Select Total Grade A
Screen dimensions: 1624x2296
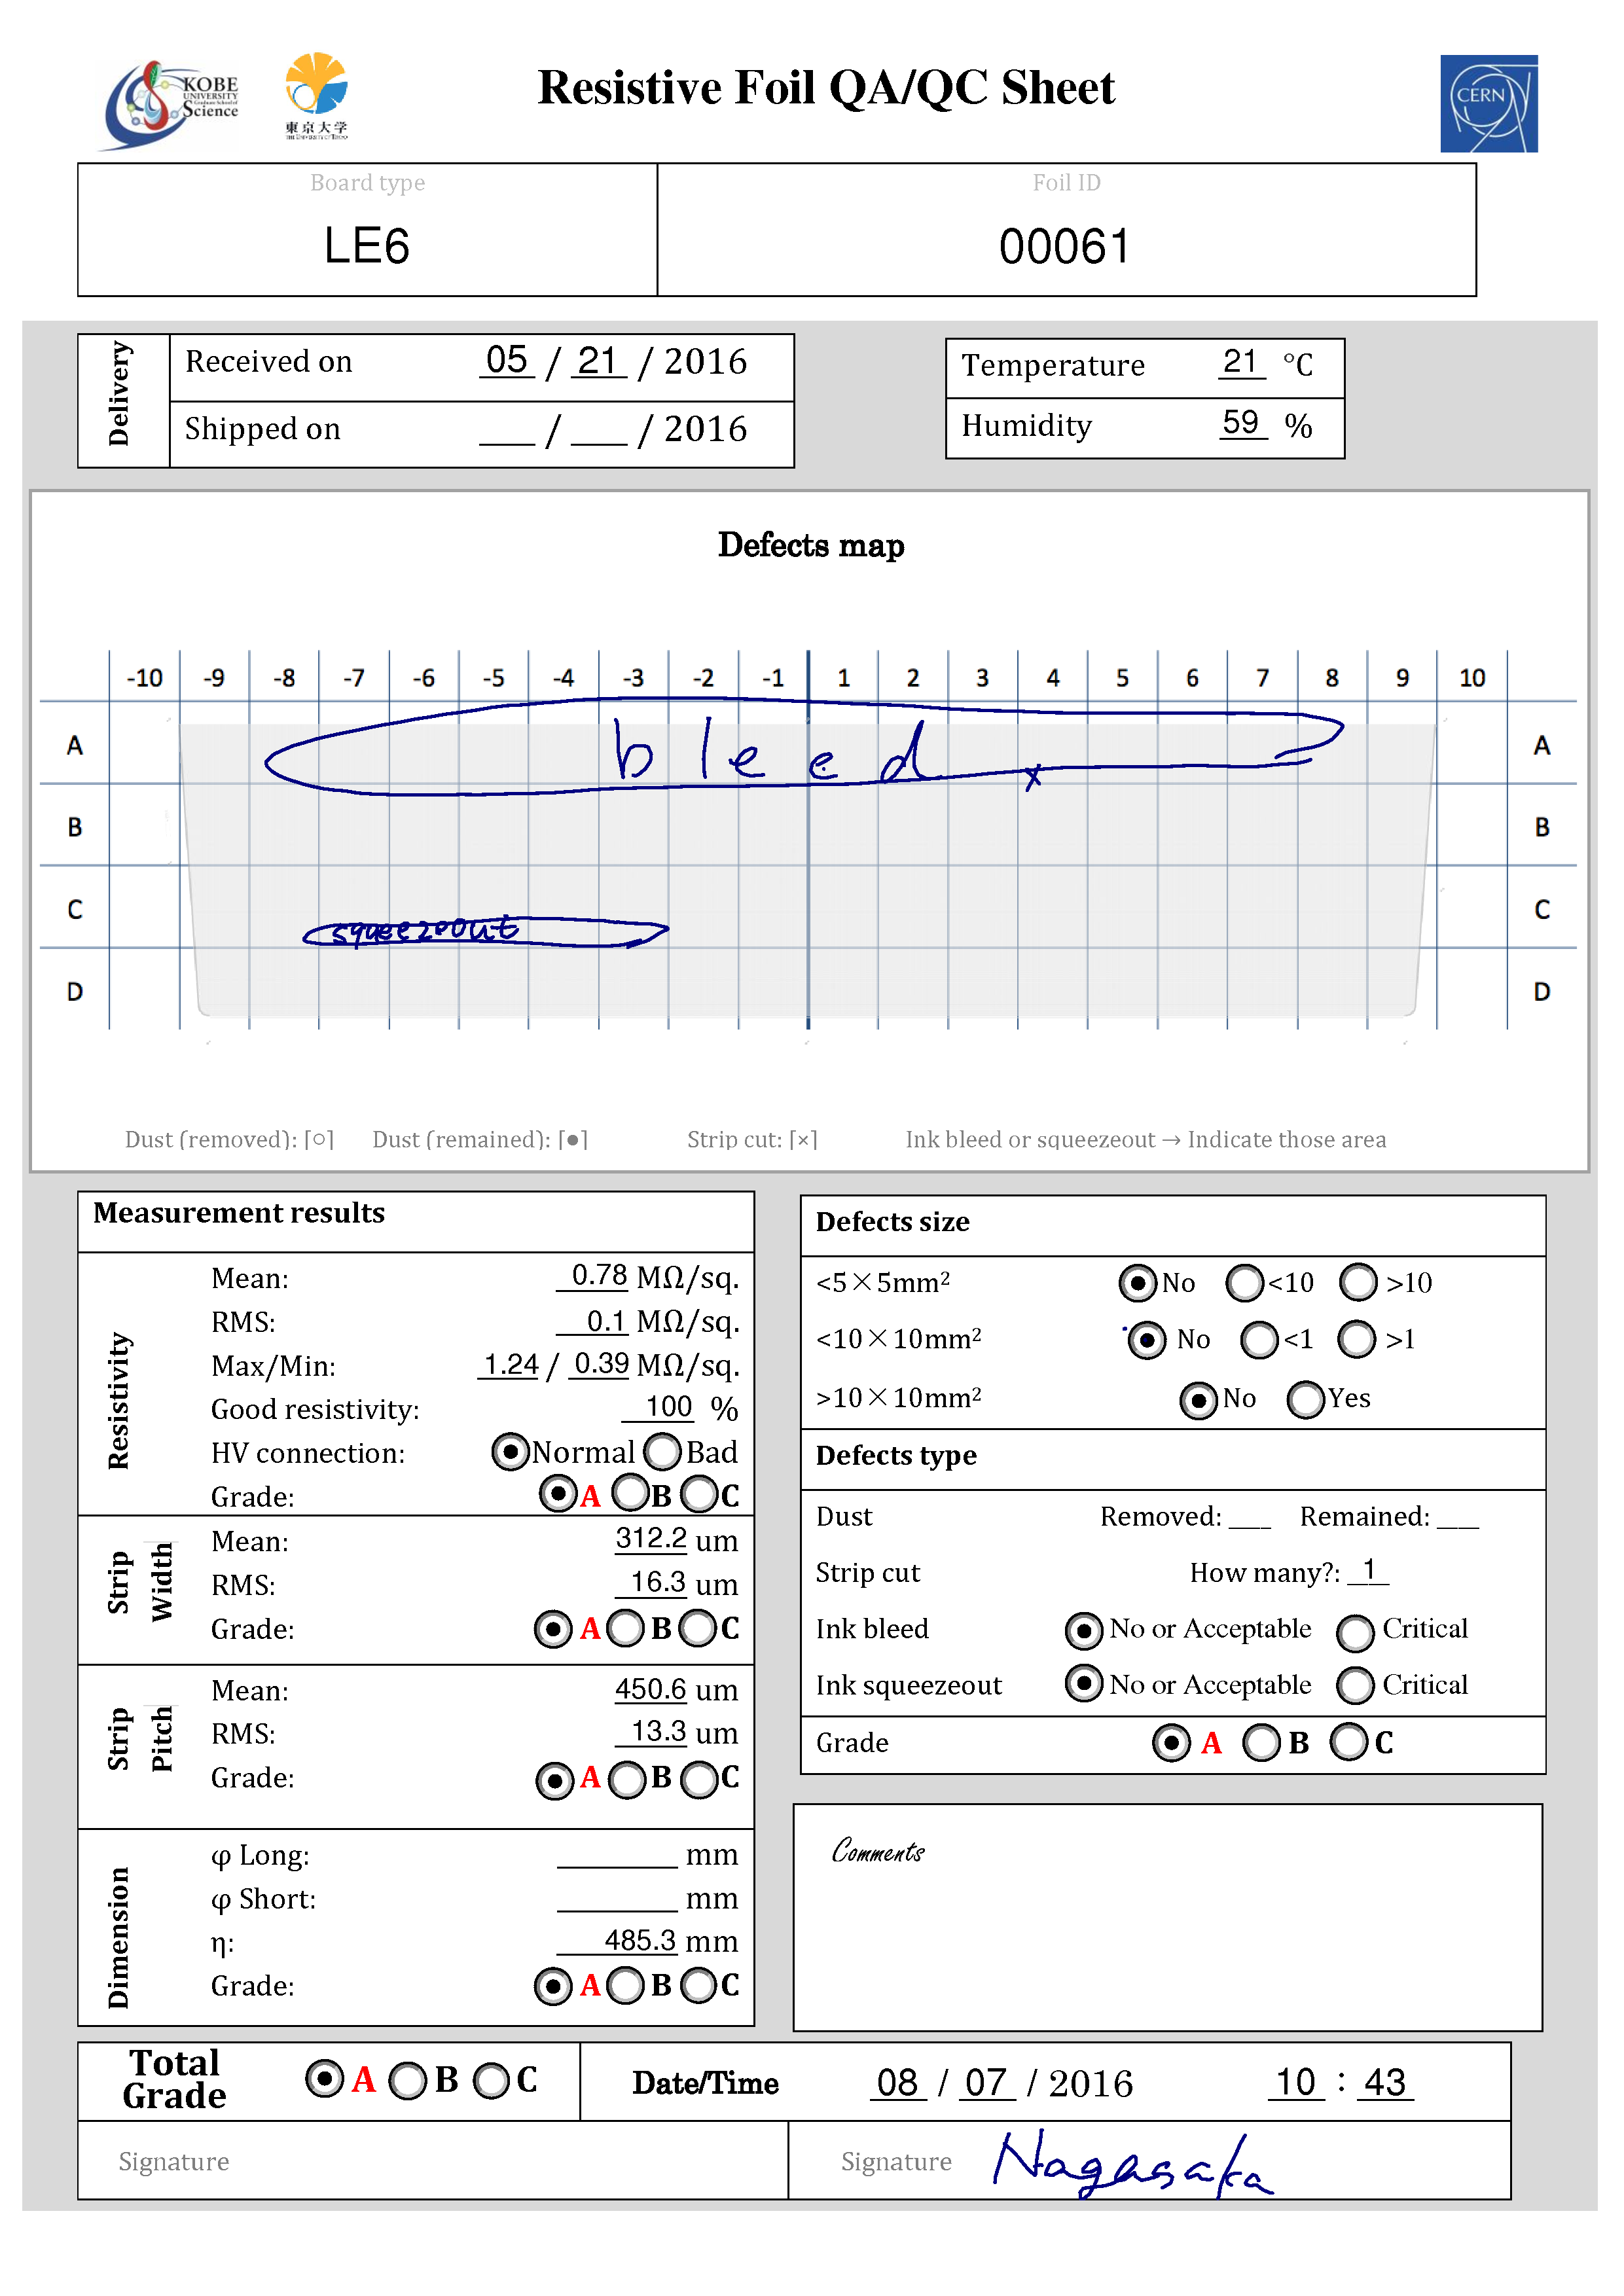click(x=325, y=2079)
